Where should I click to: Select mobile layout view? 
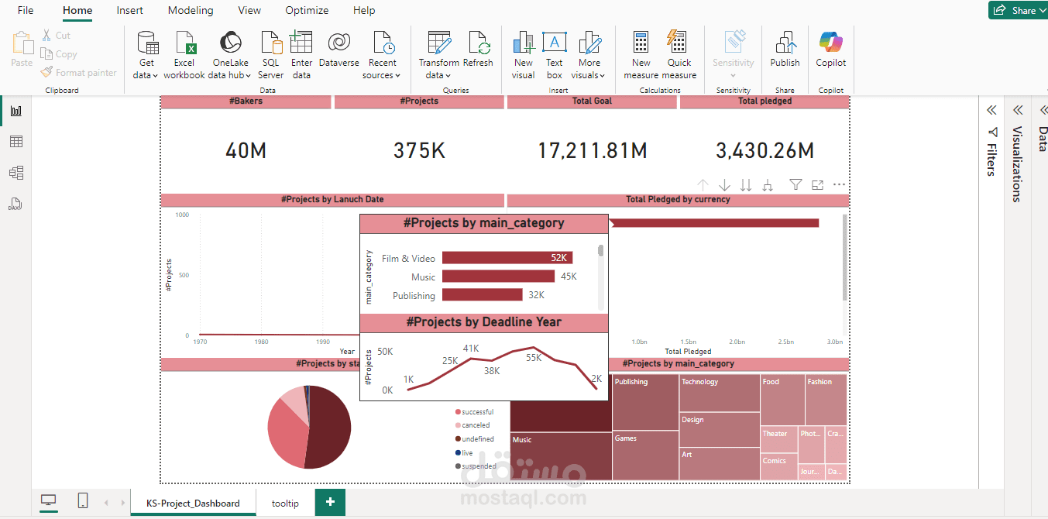pyautogui.click(x=83, y=501)
